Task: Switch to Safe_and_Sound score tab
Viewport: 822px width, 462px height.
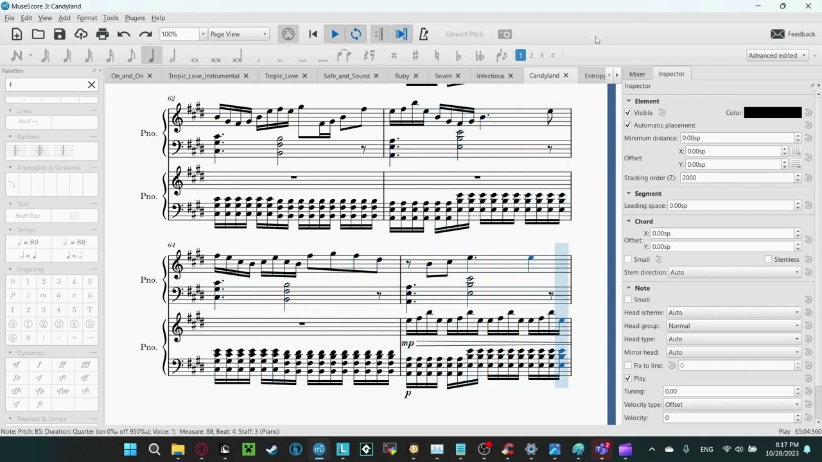Action: coord(346,76)
